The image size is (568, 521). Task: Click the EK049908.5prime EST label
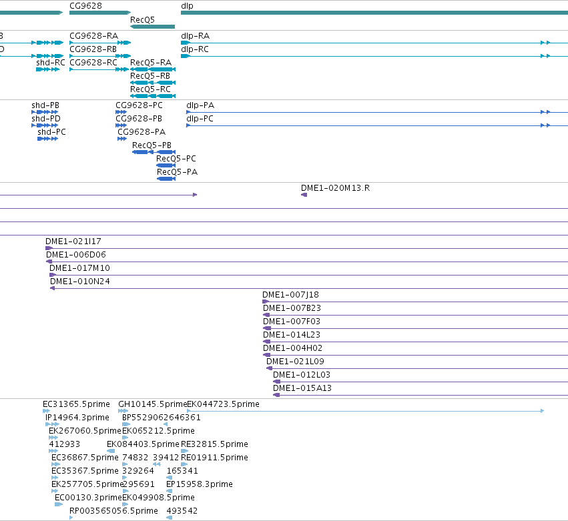coord(158,498)
